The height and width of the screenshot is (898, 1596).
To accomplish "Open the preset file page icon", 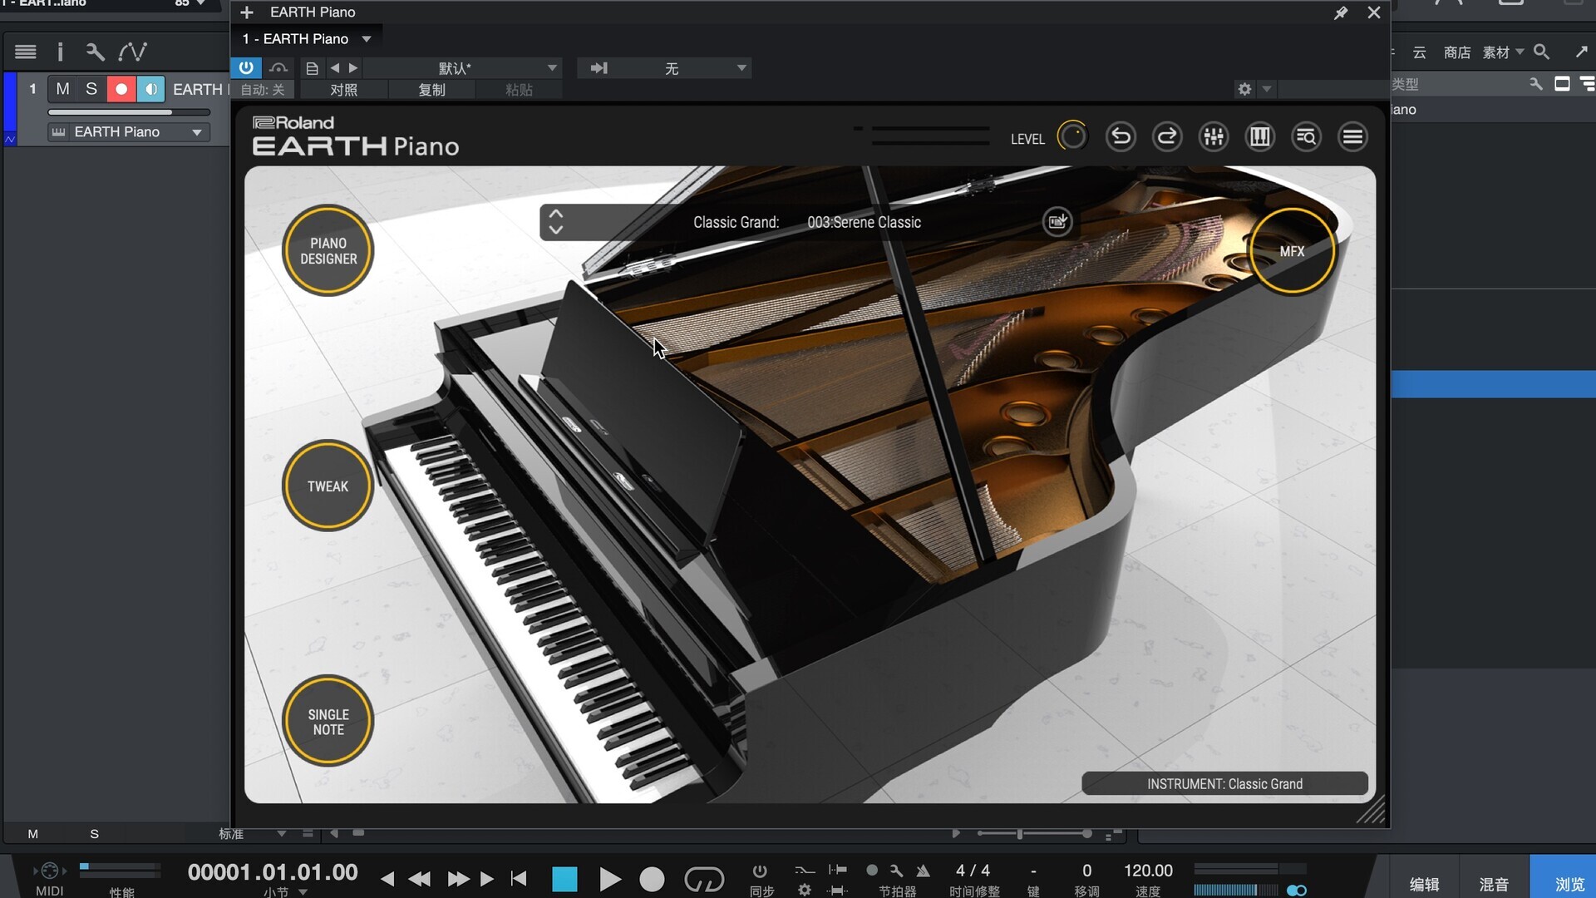I will tap(312, 68).
